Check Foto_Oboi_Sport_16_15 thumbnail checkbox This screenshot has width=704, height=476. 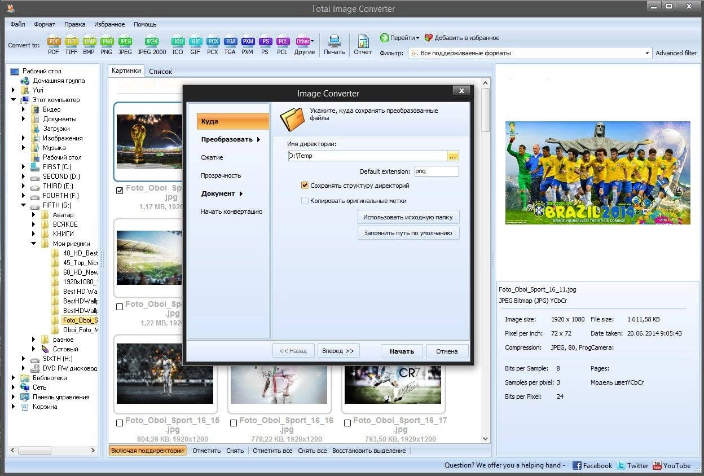119,423
